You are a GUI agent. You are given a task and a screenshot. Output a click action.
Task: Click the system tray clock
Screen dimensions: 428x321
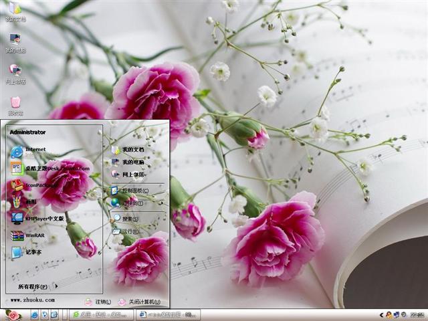[x=417, y=314]
